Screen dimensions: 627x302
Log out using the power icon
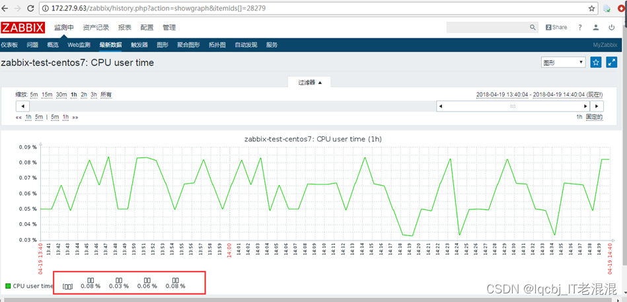611,27
